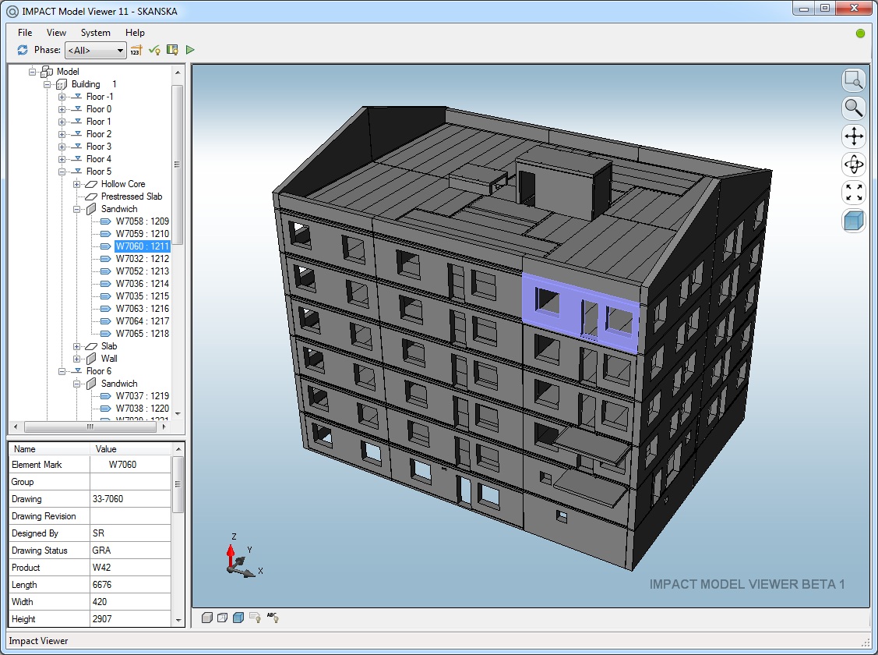Toggle the solid shaded cube display mode
This screenshot has width=878, height=655.
238,618
